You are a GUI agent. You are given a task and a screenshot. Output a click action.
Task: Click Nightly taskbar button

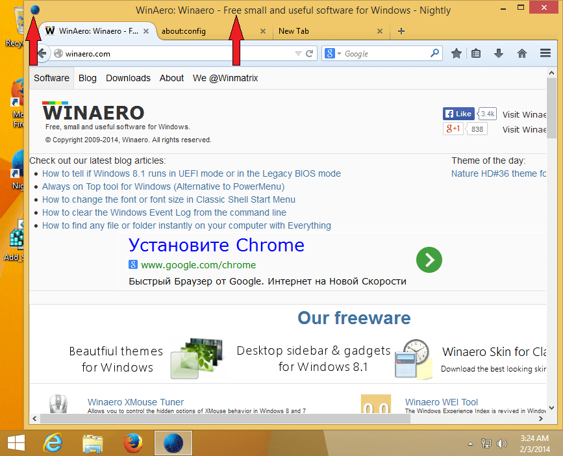click(173, 443)
